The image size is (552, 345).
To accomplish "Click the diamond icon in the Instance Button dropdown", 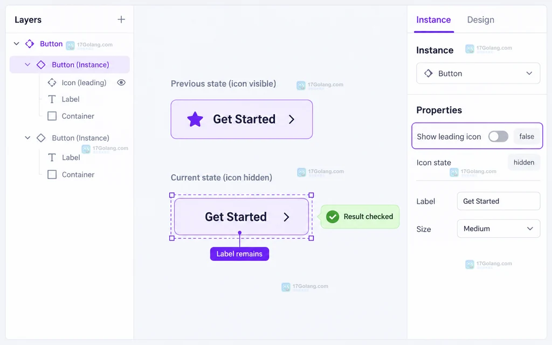I will click(x=428, y=73).
